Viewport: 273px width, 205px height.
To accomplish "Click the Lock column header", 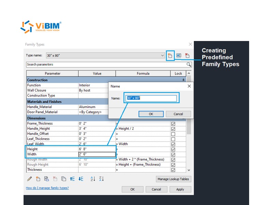I will click(178, 73).
